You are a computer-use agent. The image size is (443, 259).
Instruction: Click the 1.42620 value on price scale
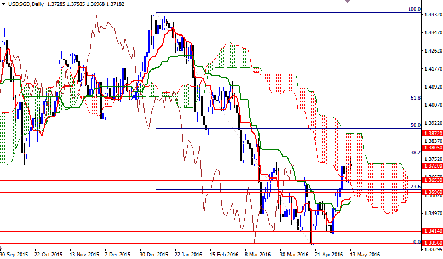pos(432,52)
